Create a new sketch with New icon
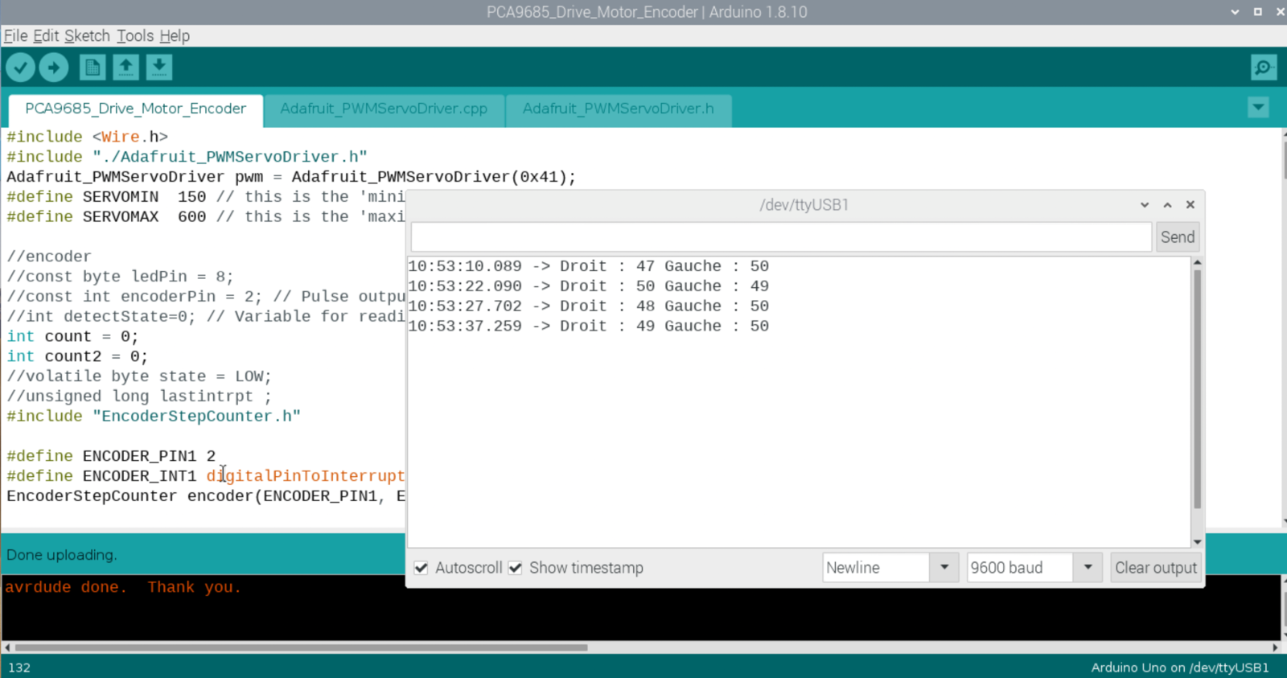This screenshot has height=678, width=1287. pyautogui.click(x=93, y=68)
